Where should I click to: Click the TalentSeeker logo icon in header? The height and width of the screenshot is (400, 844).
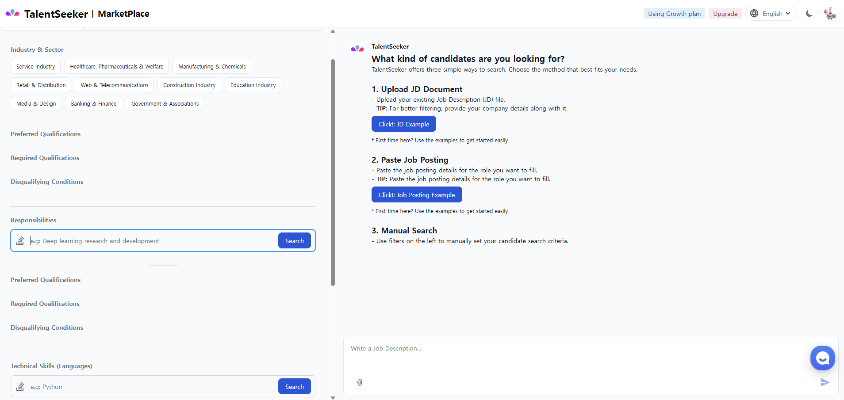pos(12,13)
